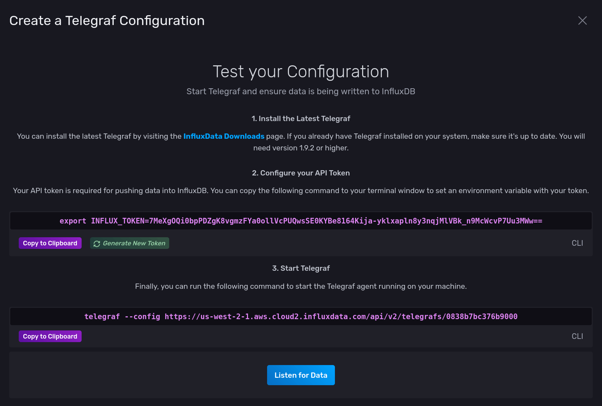This screenshot has height=406, width=602.
Task: Click the Start Telegraf section heading
Action: pyautogui.click(x=301, y=268)
